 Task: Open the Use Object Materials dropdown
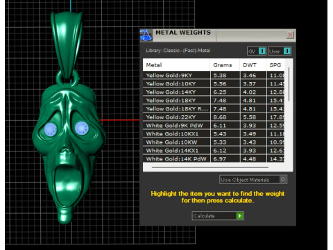[253, 180]
